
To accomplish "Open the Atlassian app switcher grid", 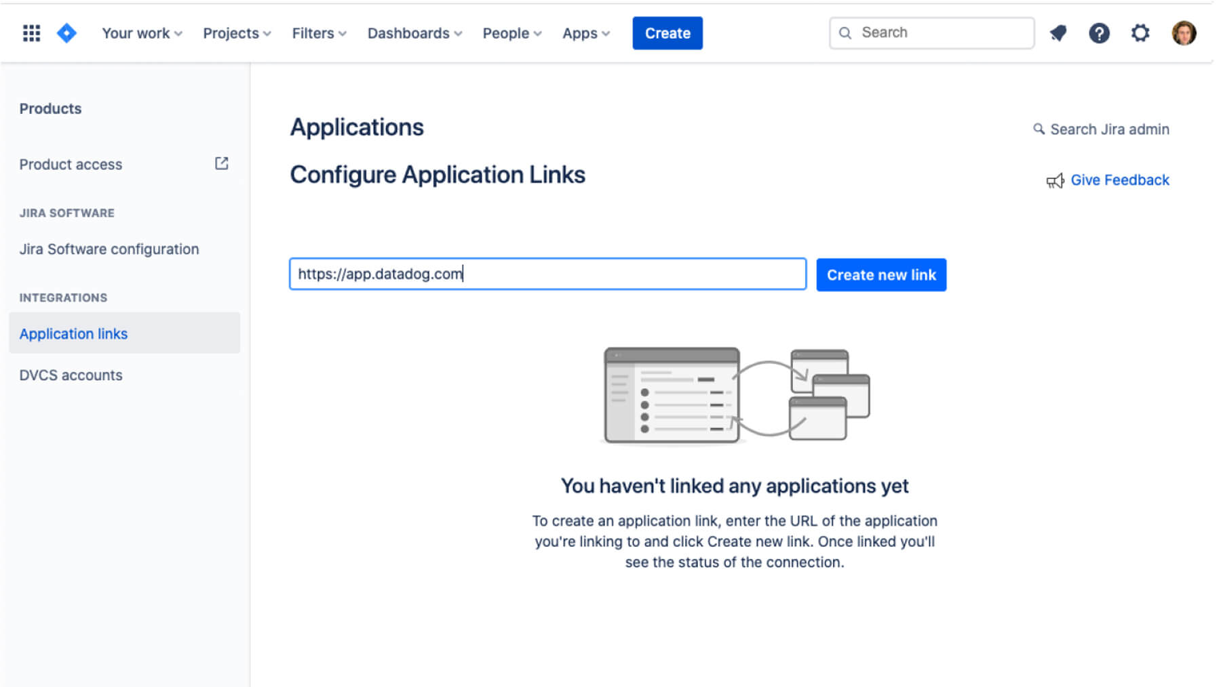I will click(31, 33).
